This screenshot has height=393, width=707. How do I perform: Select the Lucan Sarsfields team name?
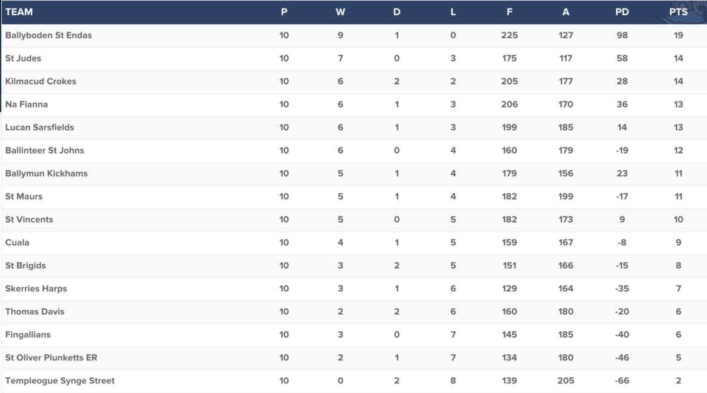(40, 127)
